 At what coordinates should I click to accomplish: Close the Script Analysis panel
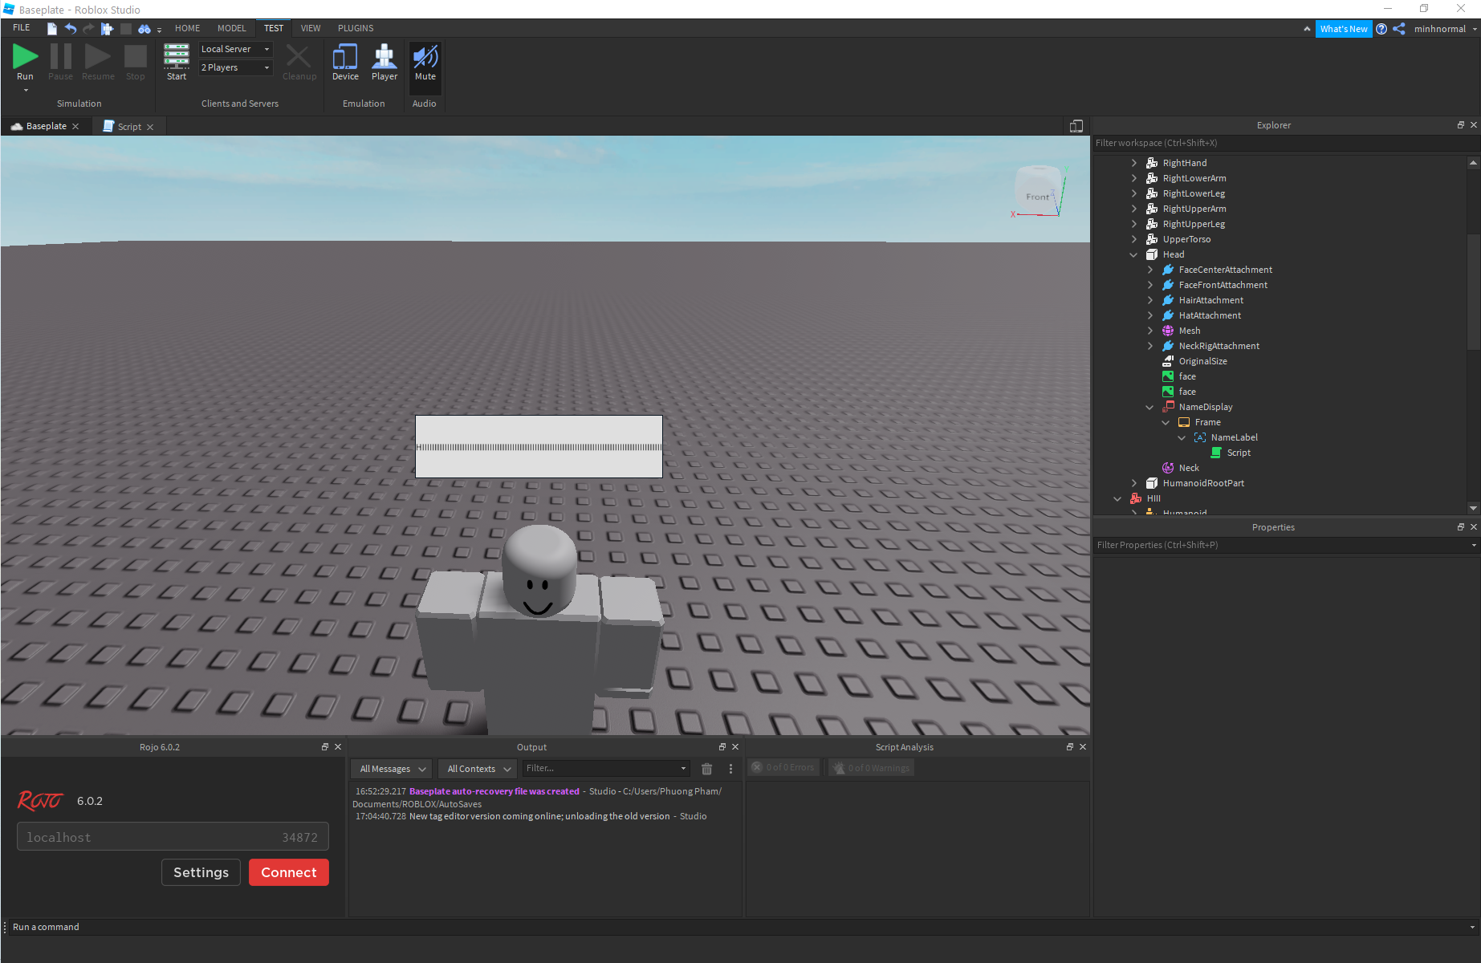(1083, 747)
